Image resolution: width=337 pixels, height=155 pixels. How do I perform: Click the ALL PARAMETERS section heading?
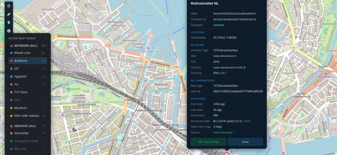tap(203, 81)
